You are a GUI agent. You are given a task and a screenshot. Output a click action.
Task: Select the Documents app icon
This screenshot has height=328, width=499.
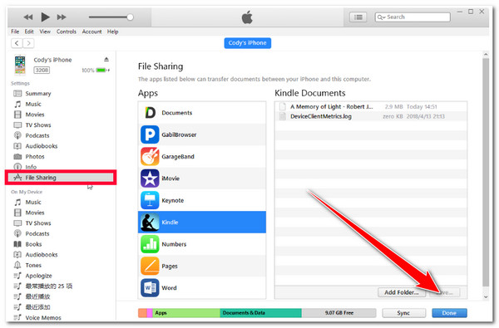[x=150, y=112]
